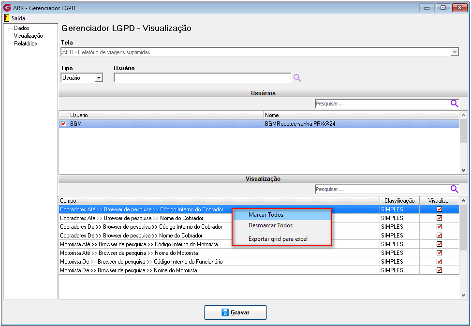Image resolution: width=471 pixels, height=326 pixels.
Task: Click the Usuário column header in Usuários grid
Action: 166,115
